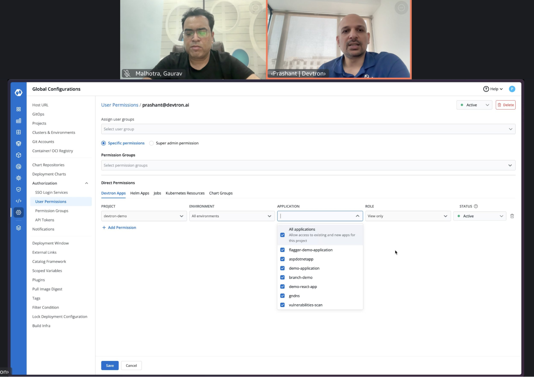
Task: Uncheck All applications checkbox
Action: [x=282, y=235]
